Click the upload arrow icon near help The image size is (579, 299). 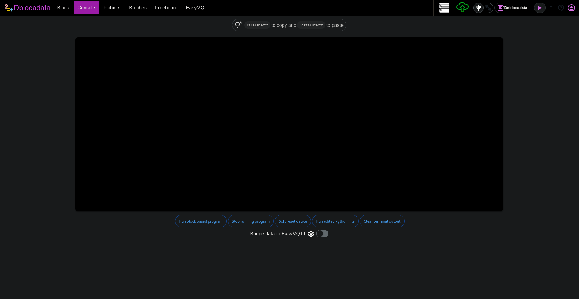(551, 8)
